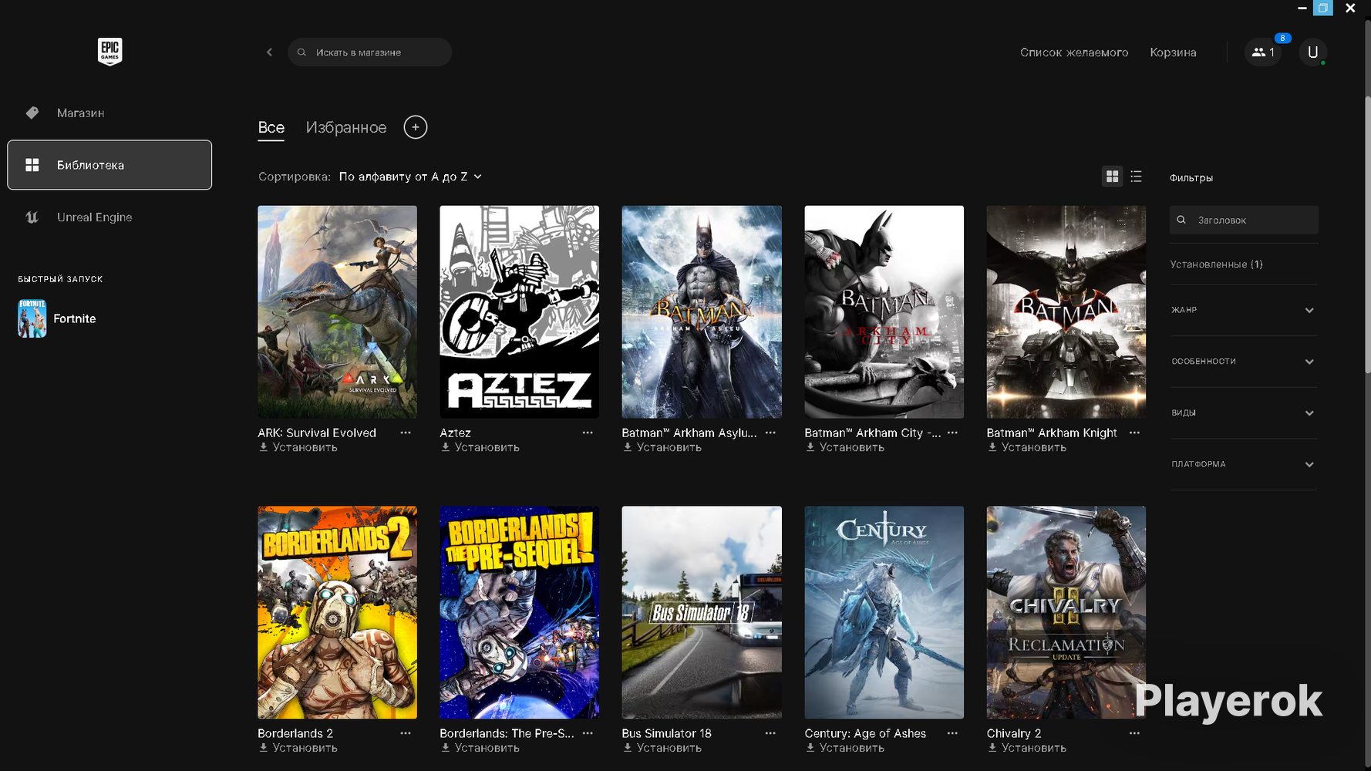Click the 'Fortnite' quick launch label

point(75,318)
